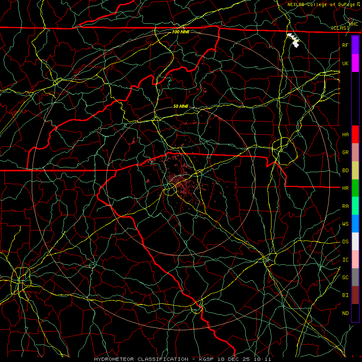This screenshot has width=362, height=362.
Task: Click the 100 NMI range ring label
Action: click(181, 32)
